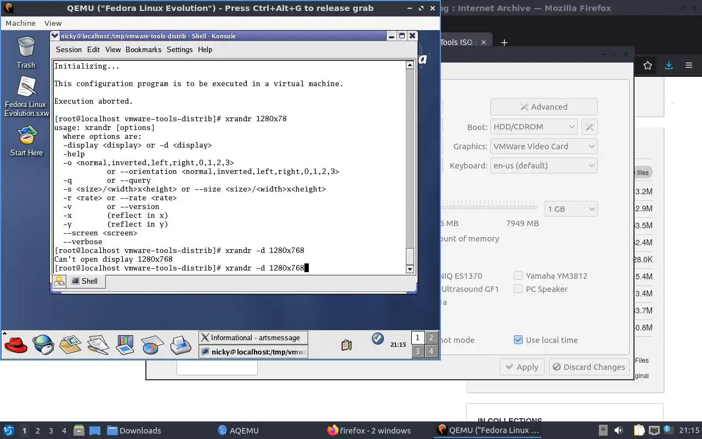Switch to Informational - artsmessage task
The image size is (702, 439).
(253, 337)
